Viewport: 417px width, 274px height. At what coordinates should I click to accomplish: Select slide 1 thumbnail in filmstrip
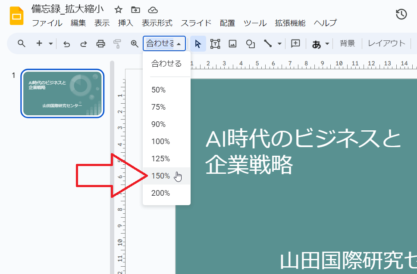pos(62,93)
